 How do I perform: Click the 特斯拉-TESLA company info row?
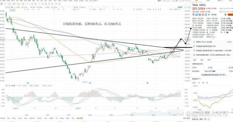(203, 42)
